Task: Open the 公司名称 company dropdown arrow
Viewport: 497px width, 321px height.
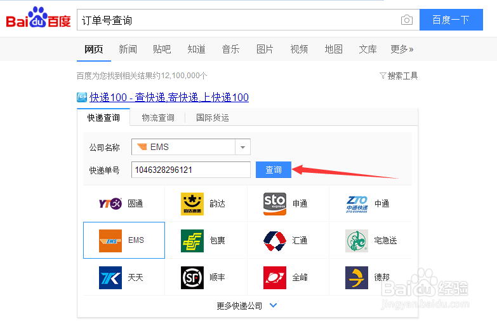Action: click(x=243, y=147)
